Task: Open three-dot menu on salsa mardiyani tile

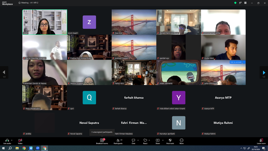Action: (244, 62)
